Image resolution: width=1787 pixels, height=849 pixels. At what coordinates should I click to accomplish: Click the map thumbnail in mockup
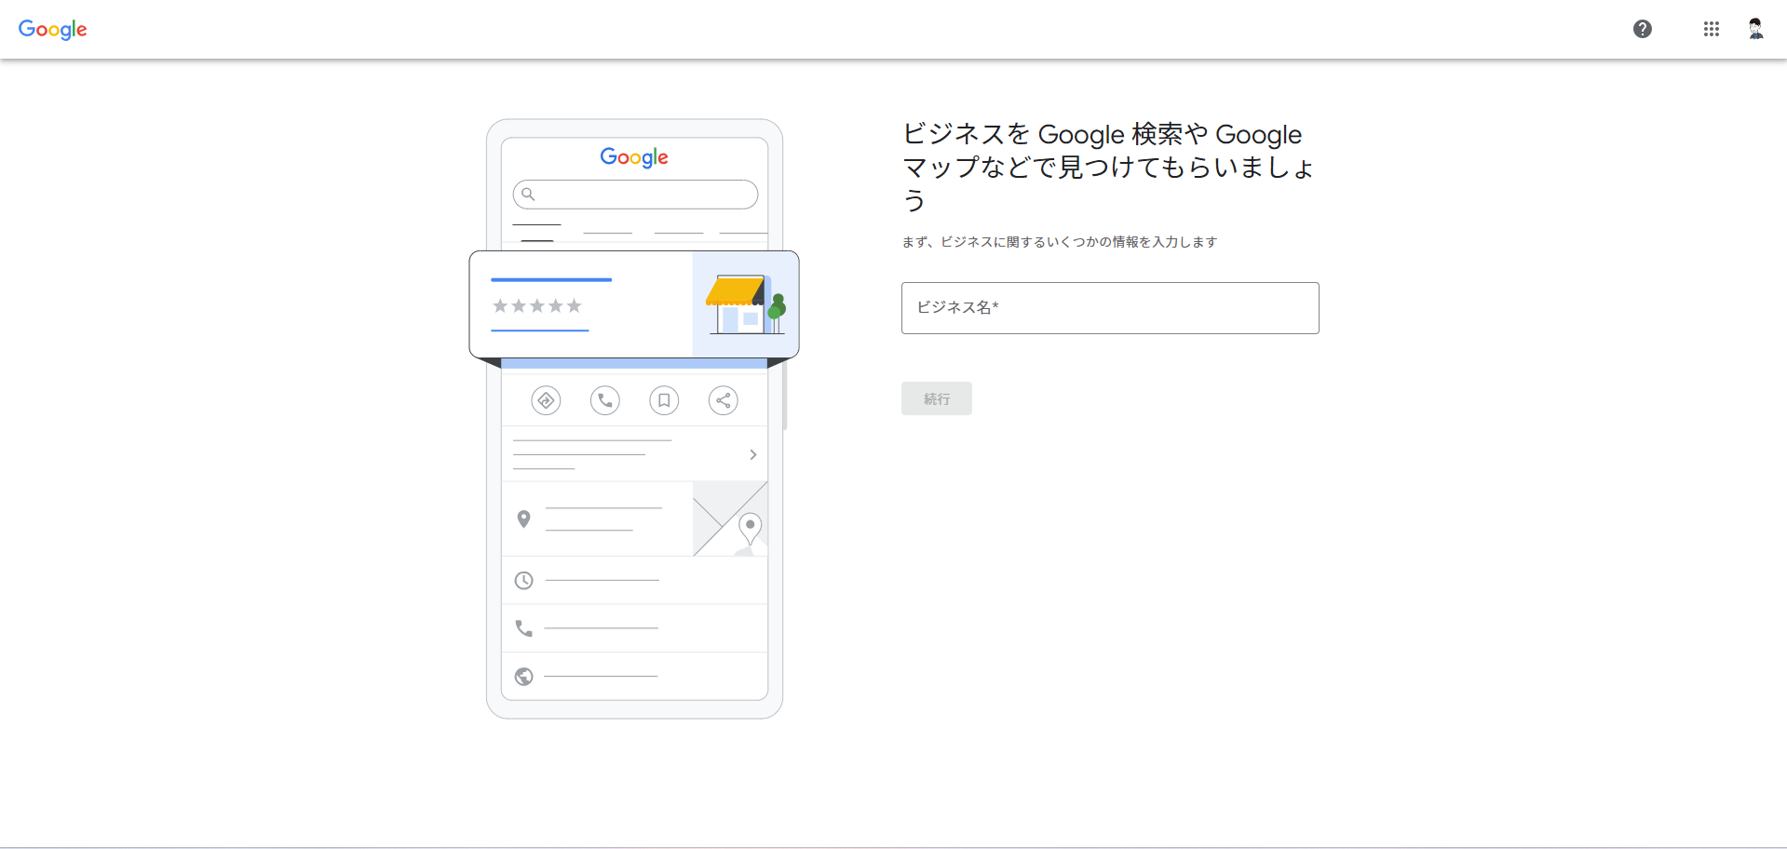pos(731,519)
